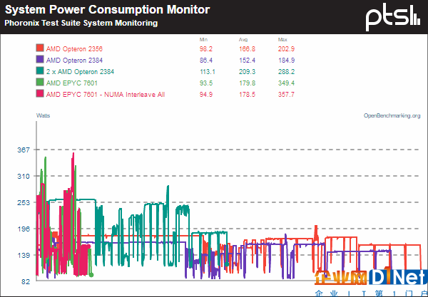Viewport: 428px width, 297px height.
Task: Click the 2 x Opteron 2384 max 288.2
Action: [x=286, y=72]
